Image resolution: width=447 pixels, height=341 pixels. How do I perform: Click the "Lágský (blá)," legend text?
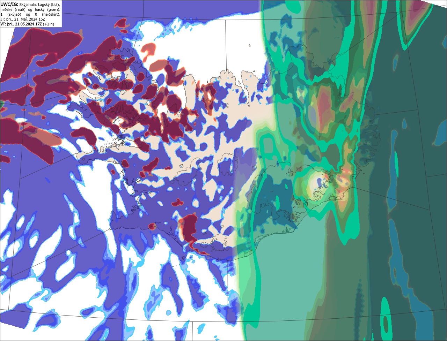49,5
